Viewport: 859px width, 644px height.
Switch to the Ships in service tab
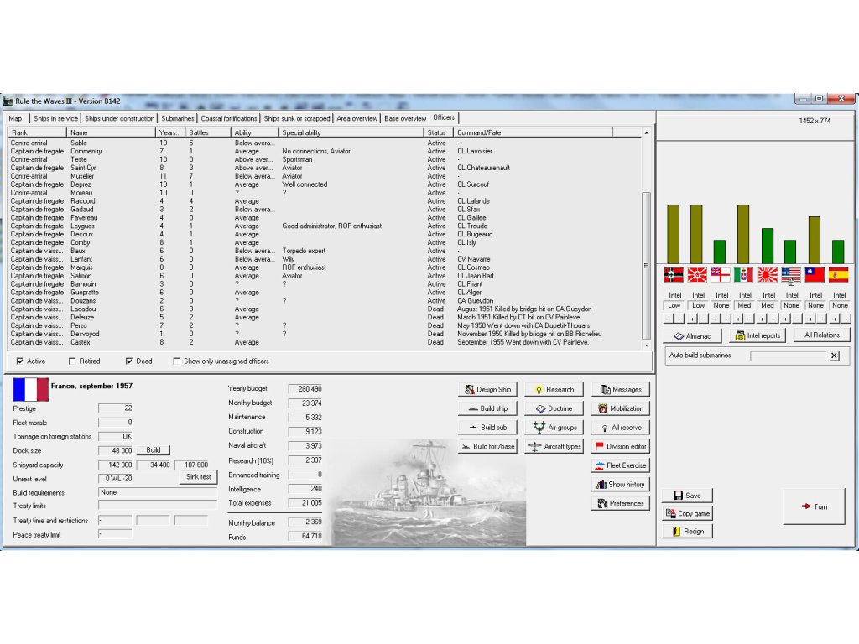55,118
